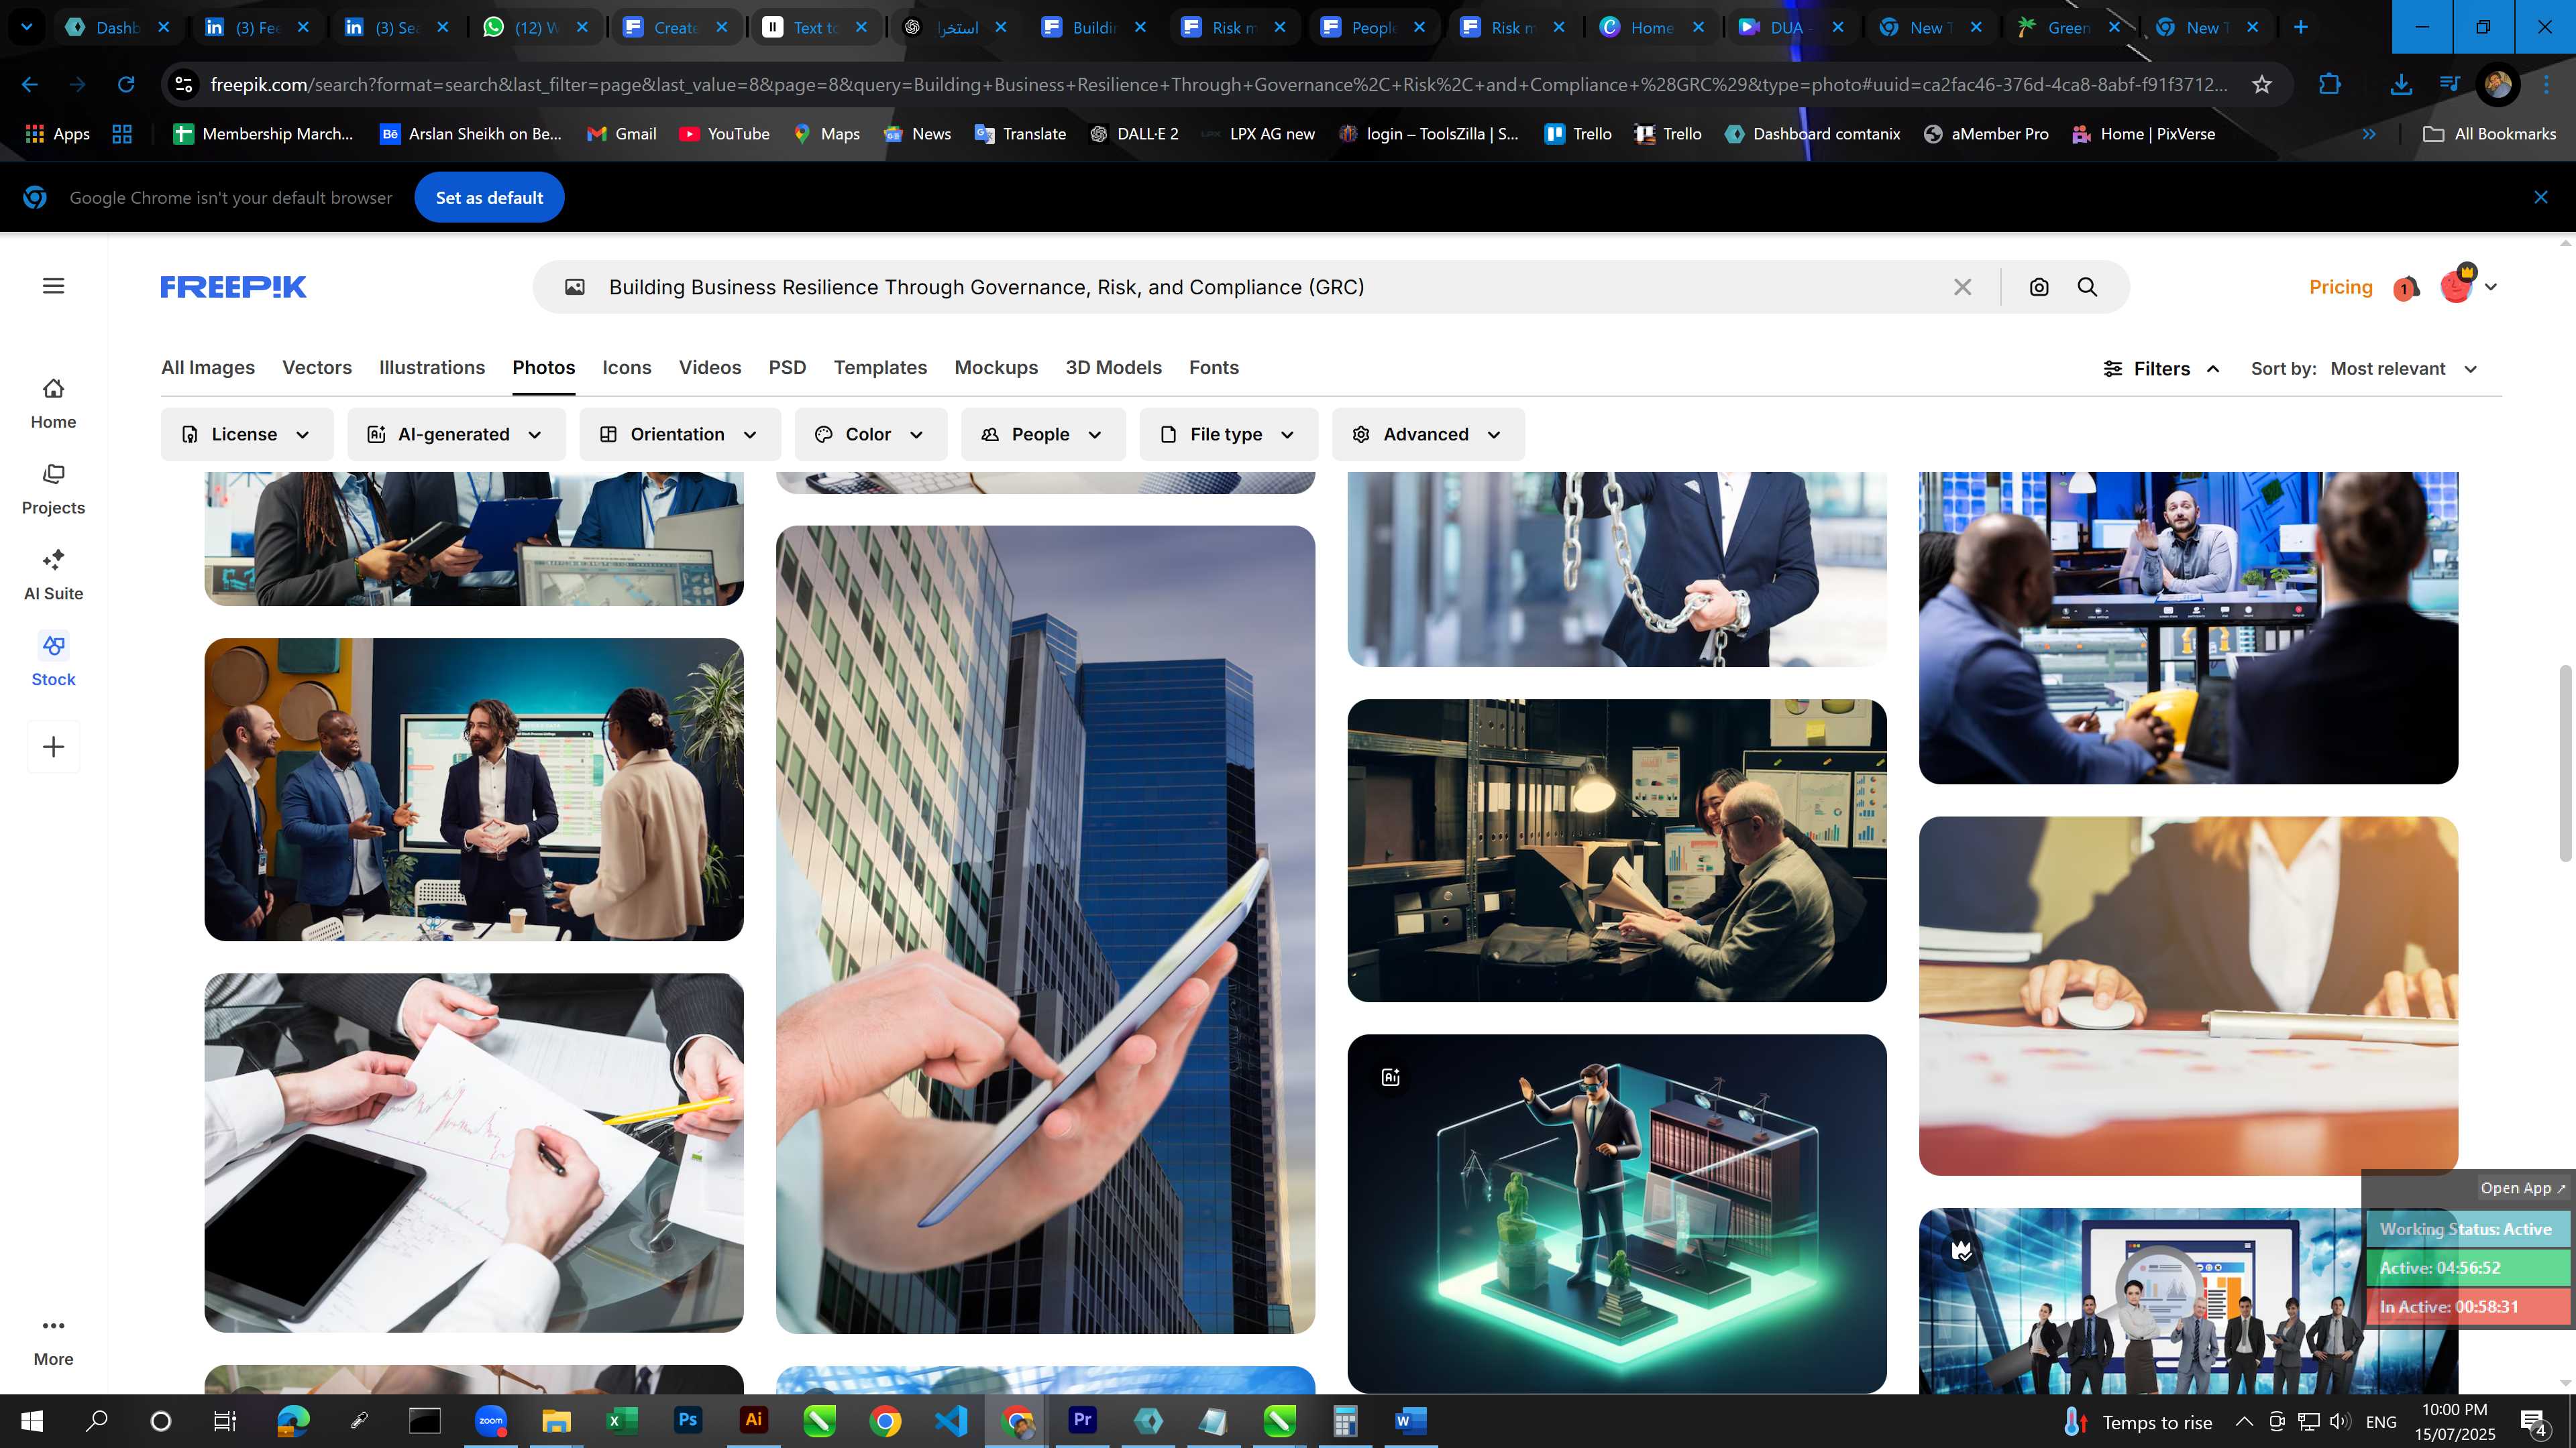Click the magnifier search icon
Viewport: 2576px width, 1448px height.
pyautogui.click(x=2087, y=288)
